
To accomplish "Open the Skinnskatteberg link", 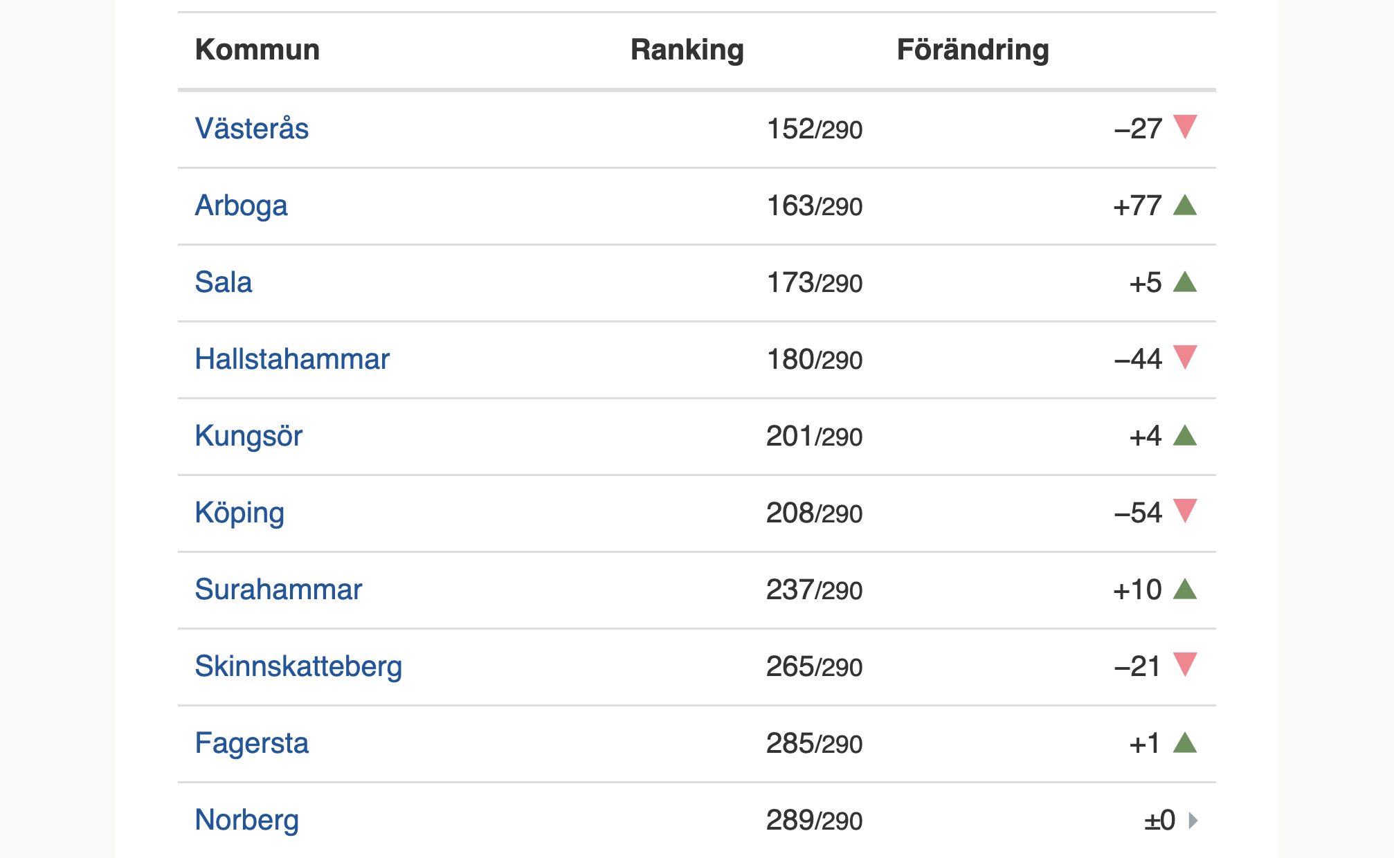I will (298, 666).
